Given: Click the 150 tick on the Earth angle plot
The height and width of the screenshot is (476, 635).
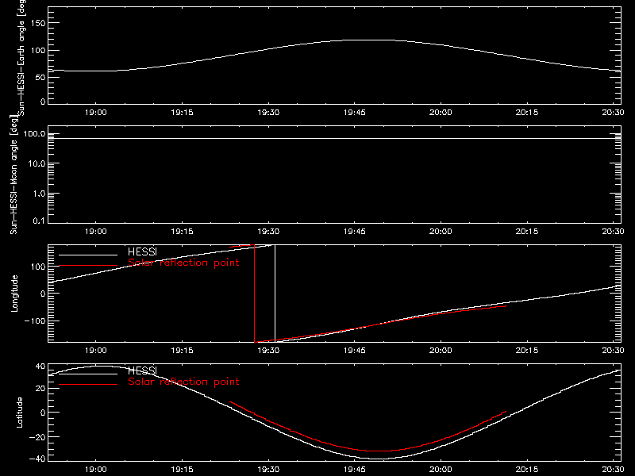Looking at the screenshot, I should coord(38,23).
